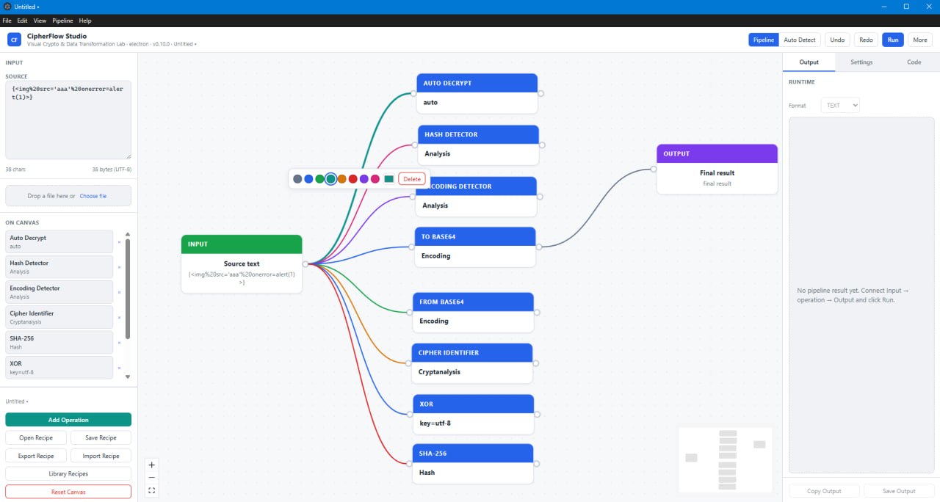This screenshot has width=940, height=502.
Task: Open Library Recipes
Action: point(68,474)
